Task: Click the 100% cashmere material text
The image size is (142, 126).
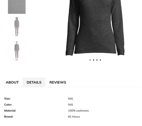Action: pos(78,111)
